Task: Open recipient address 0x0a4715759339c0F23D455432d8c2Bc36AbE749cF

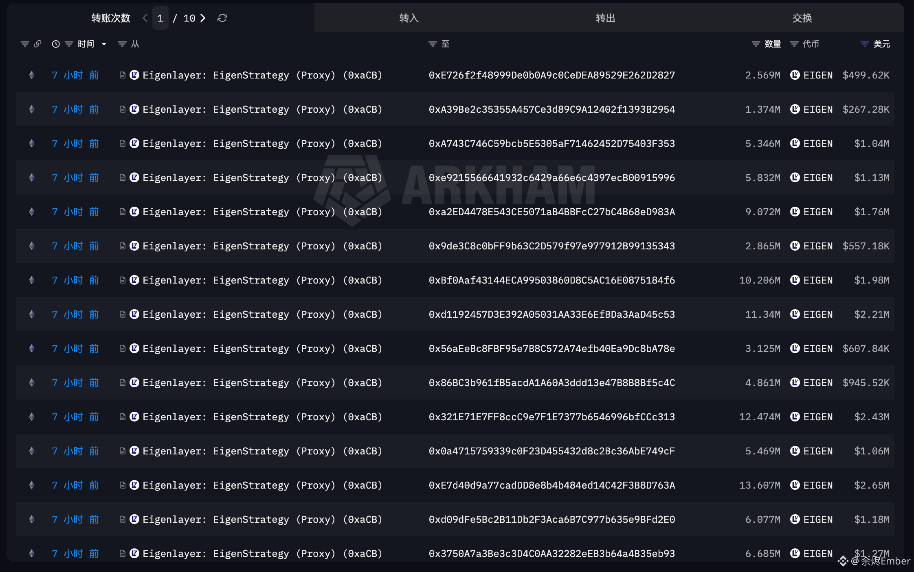Action: click(x=552, y=451)
